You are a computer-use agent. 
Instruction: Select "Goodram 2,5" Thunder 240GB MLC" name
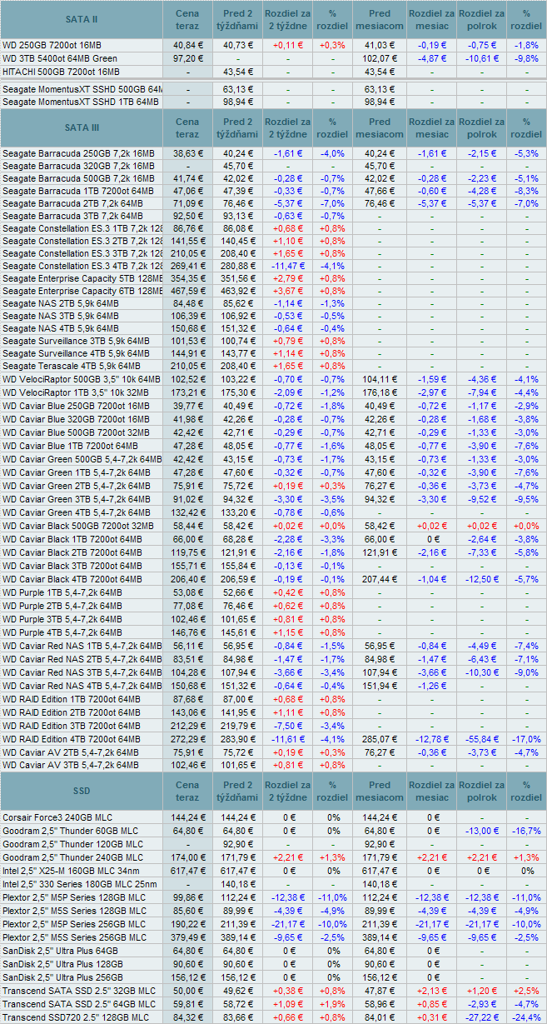pyautogui.click(x=72, y=857)
